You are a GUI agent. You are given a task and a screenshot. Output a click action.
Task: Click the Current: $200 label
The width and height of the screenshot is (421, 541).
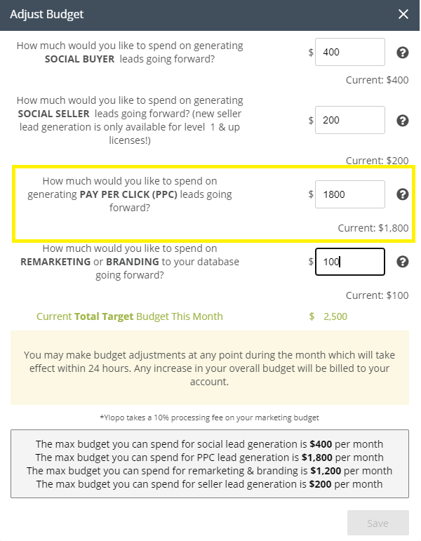pos(377,161)
